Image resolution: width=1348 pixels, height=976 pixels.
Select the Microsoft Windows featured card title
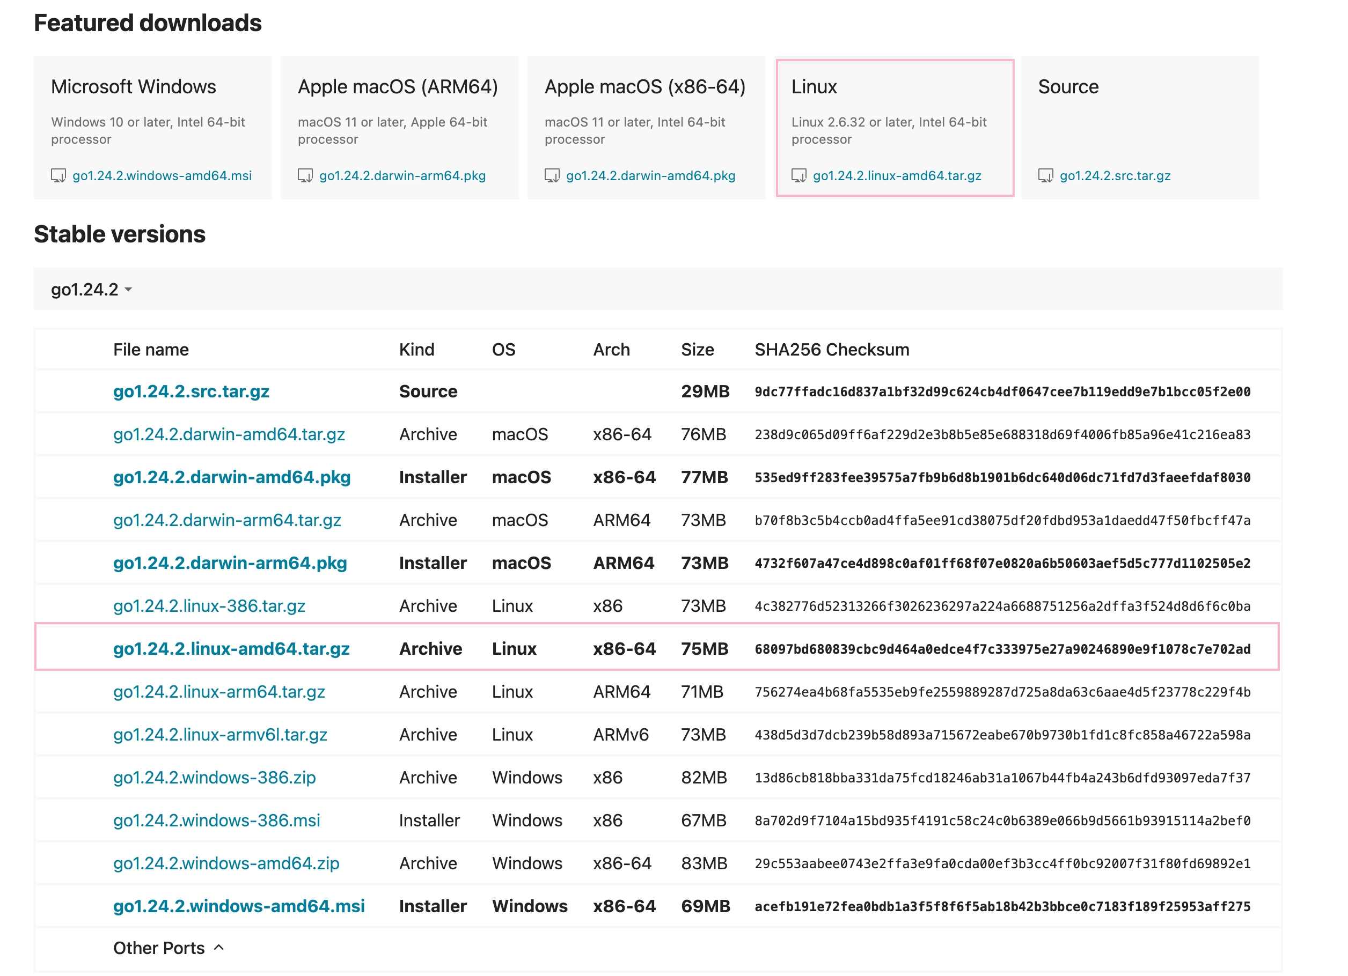point(134,87)
